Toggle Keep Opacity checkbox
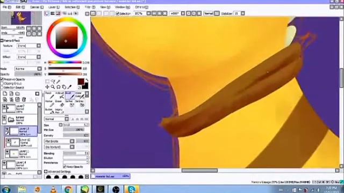Viewport: 344px width, 193px height. pyautogui.click(x=64, y=167)
